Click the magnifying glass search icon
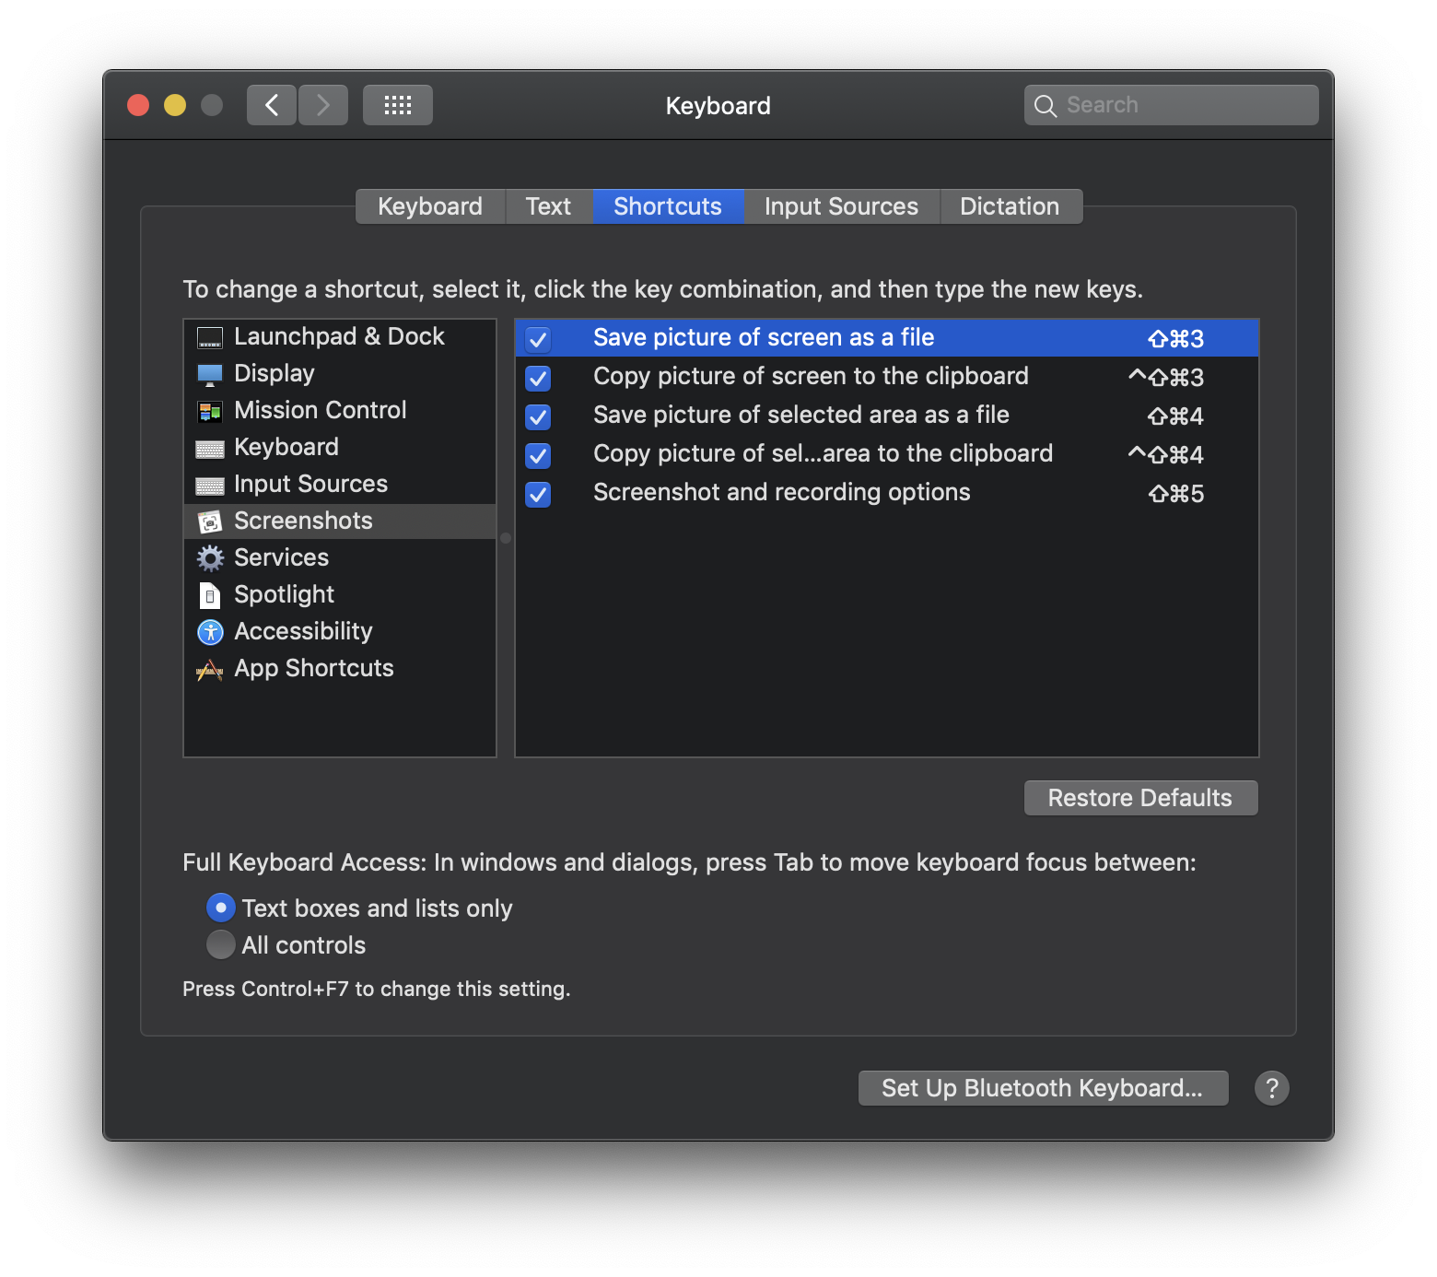The width and height of the screenshot is (1437, 1277). point(1045,106)
